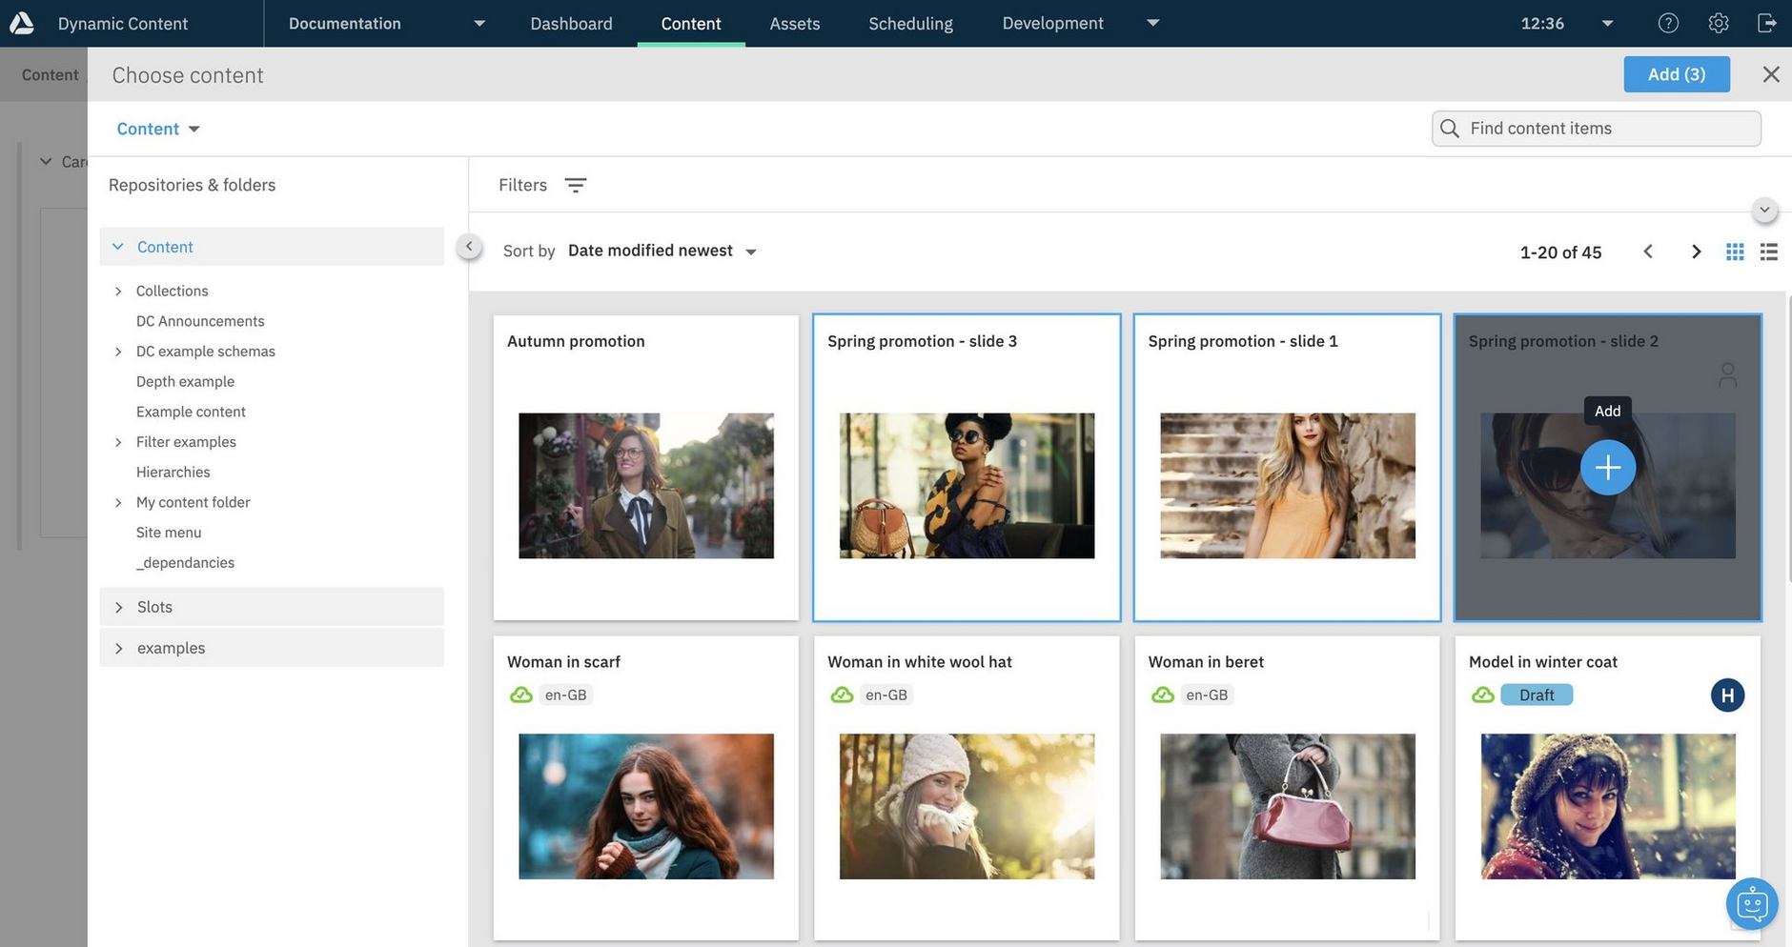This screenshot has width=1792, height=947.
Task: Select the Hierarchies folder
Action: coord(173,473)
